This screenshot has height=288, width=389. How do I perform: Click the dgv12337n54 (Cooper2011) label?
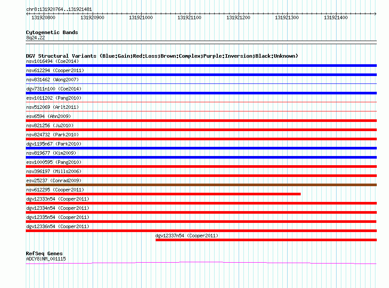click(x=187, y=236)
